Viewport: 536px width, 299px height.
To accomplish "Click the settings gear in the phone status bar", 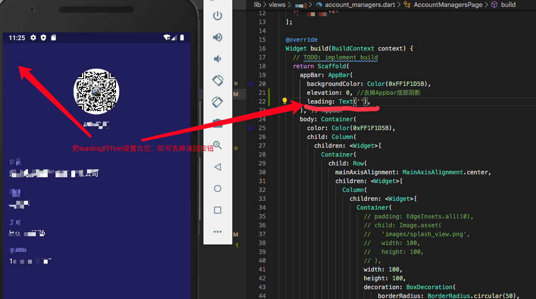I will [33, 38].
